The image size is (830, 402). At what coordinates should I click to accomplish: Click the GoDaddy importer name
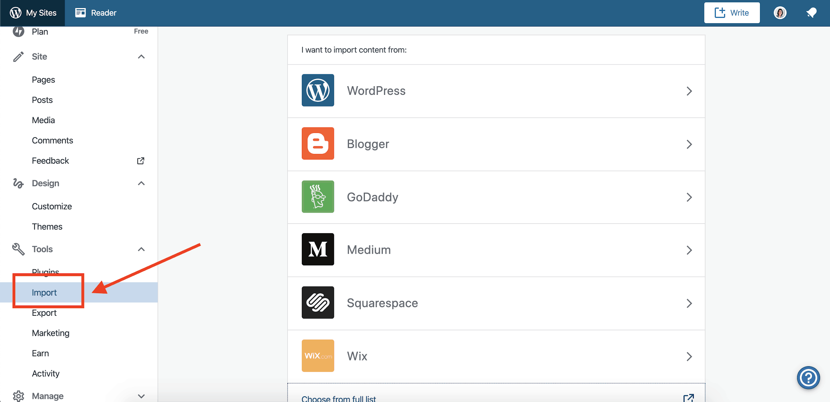coord(373,197)
